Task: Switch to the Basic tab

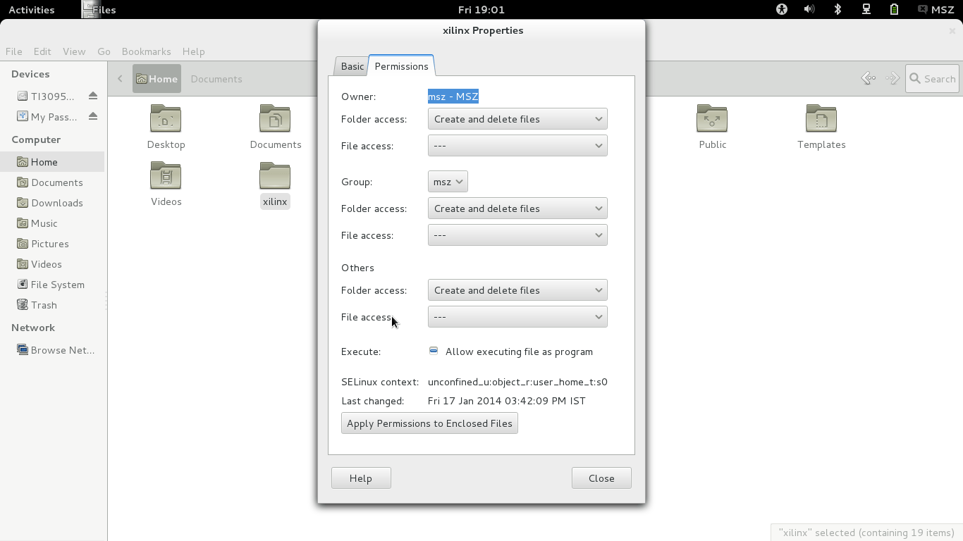Action: coord(352,66)
